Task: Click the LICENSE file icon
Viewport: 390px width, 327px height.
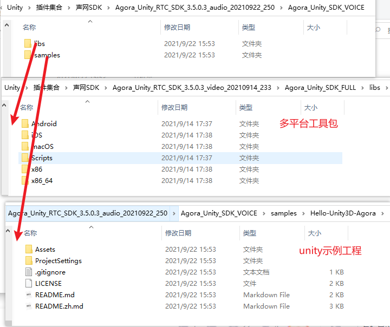Action: click(29, 284)
